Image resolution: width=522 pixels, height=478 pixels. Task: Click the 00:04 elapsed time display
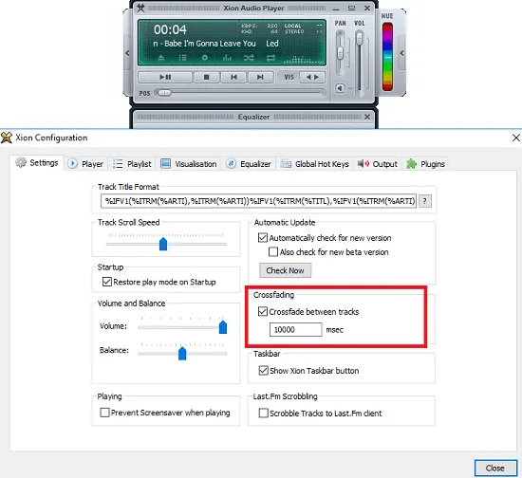170,29
